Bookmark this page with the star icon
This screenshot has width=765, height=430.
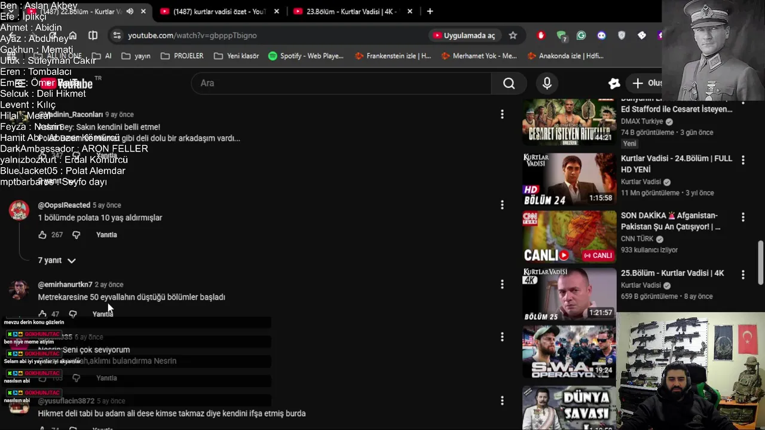pos(513,35)
